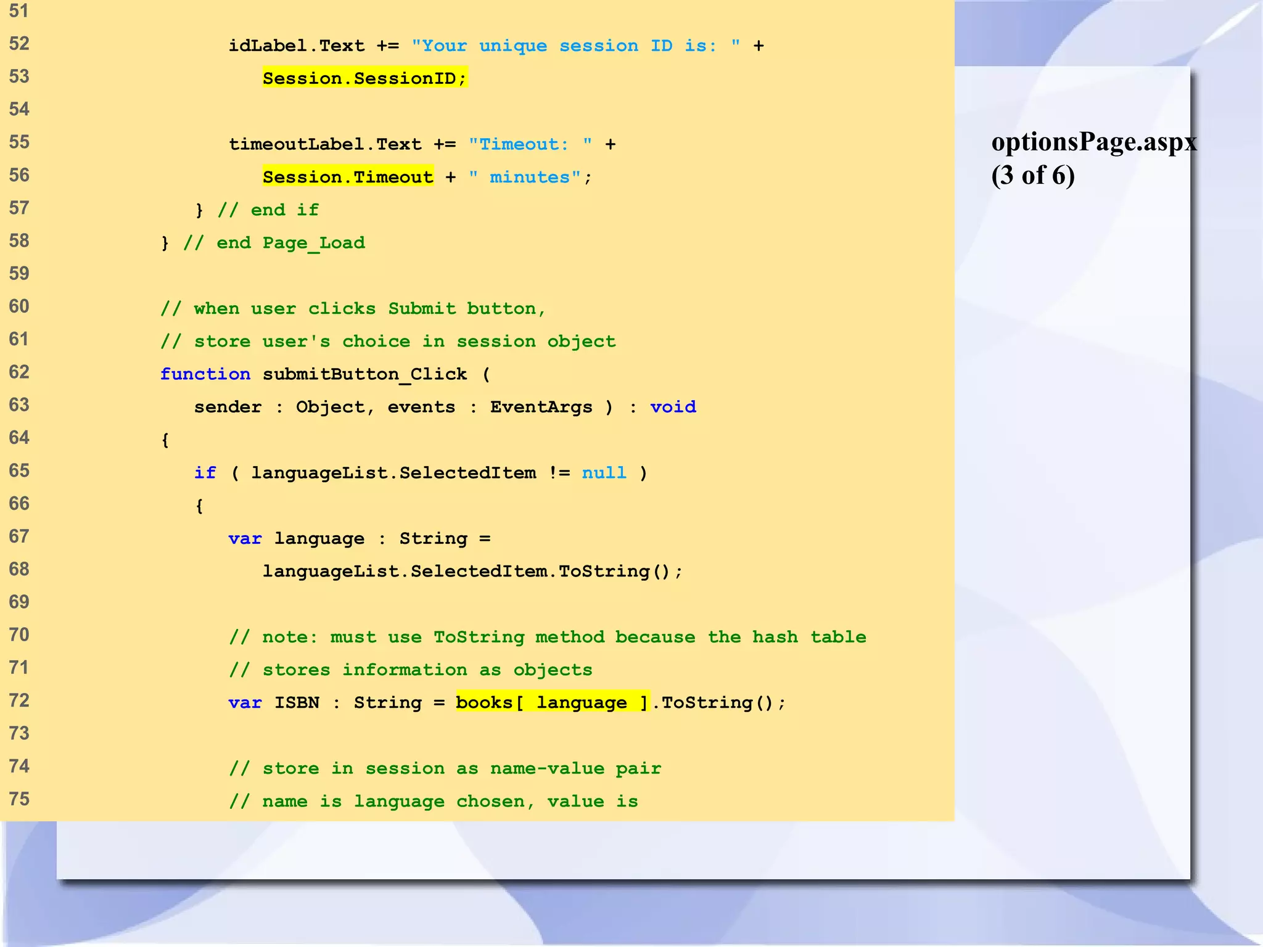
Task: Click the opening brace on line 66
Action: pos(199,506)
